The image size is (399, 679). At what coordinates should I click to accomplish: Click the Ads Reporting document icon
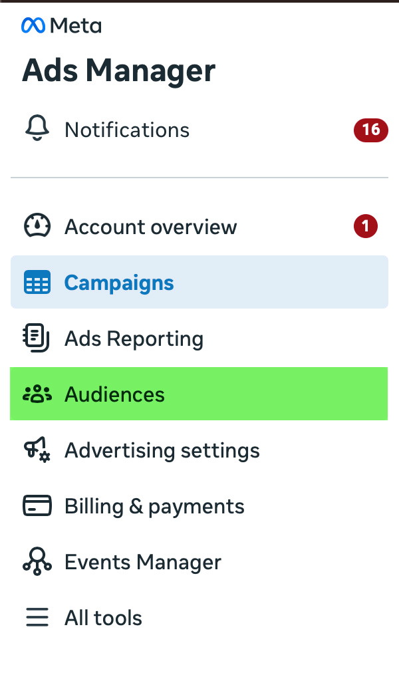(37, 338)
